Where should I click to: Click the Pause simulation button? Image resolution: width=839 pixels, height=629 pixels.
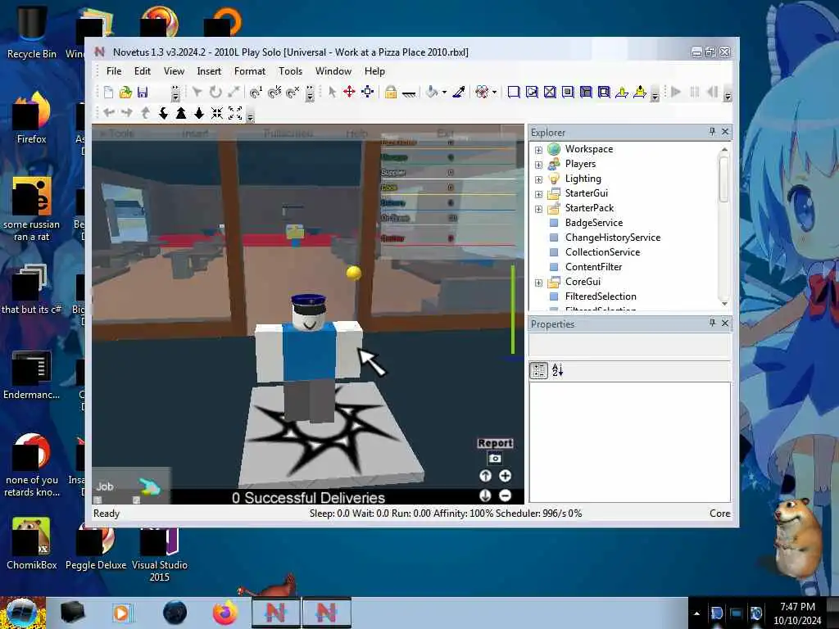695,92
